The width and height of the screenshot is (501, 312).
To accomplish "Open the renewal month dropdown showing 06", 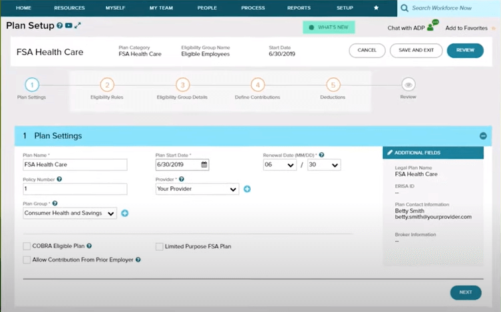I will tap(281, 164).
